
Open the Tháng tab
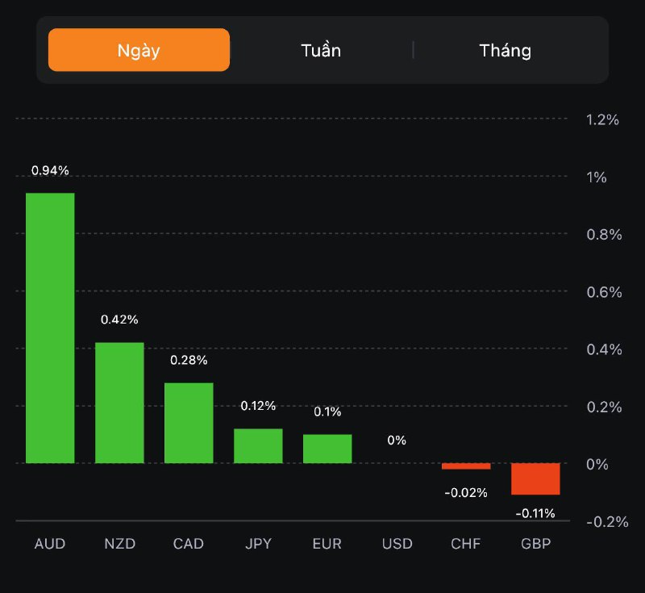tap(505, 50)
